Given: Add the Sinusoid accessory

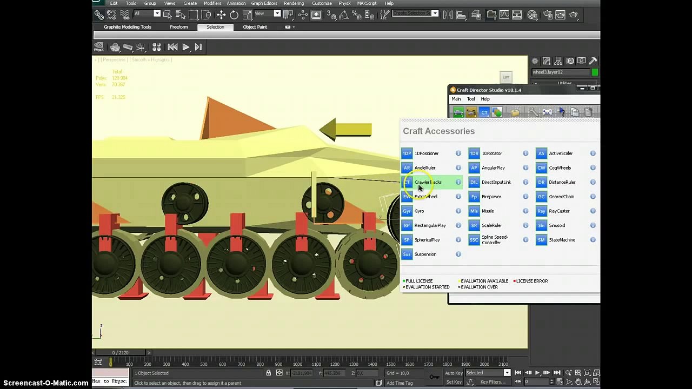Looking at the screenshot, I should (x=557, y=225).
